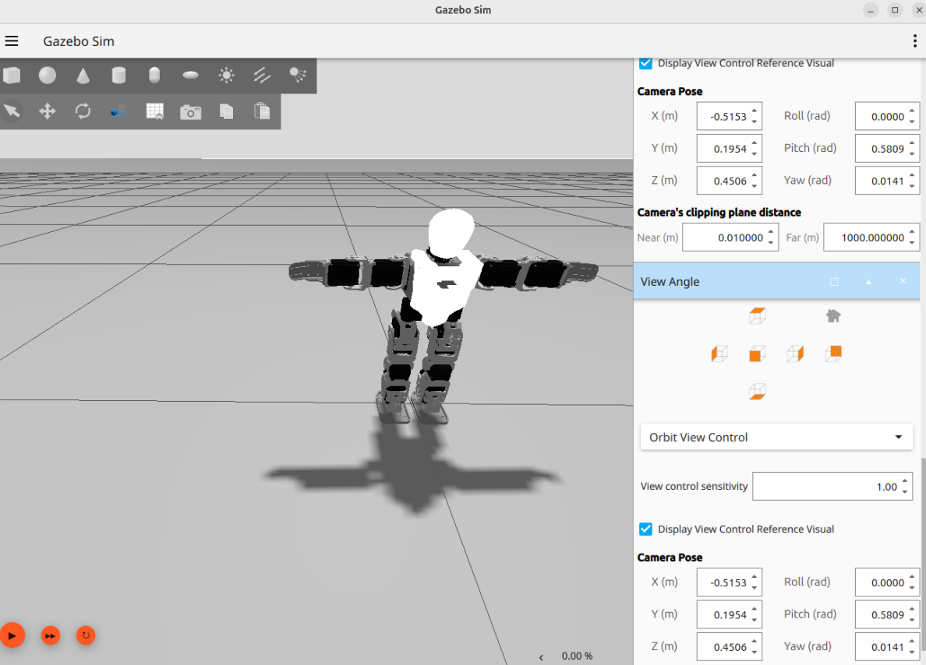Open the hamburger menu
926x665 pixels.
pos(12,41)
